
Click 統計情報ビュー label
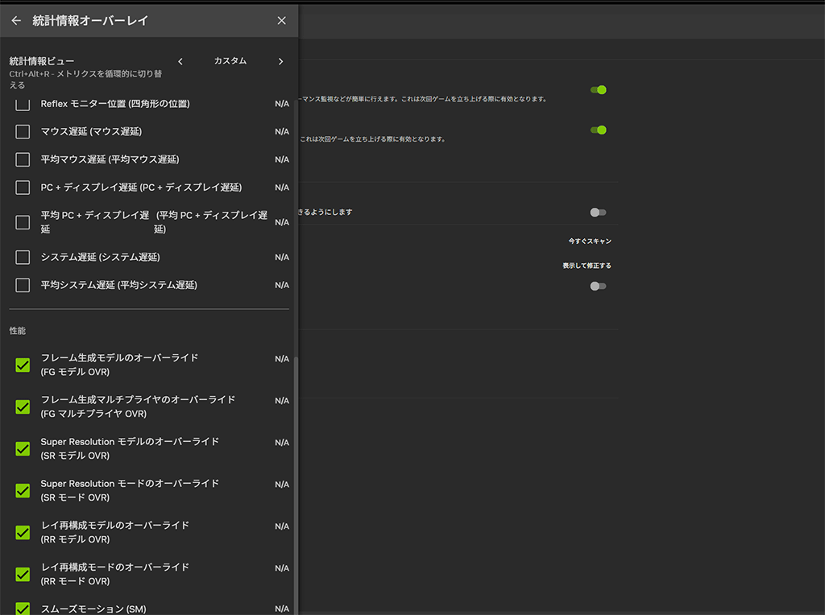pos(42,61)
